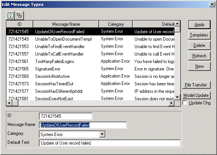Select row SessionHasTimedOut
The height and width of the screenshot is (155, 217).
tap(90, 84)
